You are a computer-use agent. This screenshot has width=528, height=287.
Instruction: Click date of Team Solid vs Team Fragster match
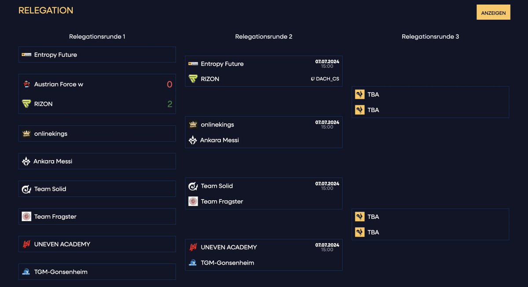[327, 184]
